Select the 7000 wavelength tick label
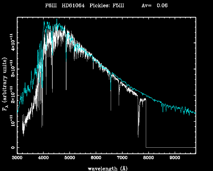 point(122,158)
